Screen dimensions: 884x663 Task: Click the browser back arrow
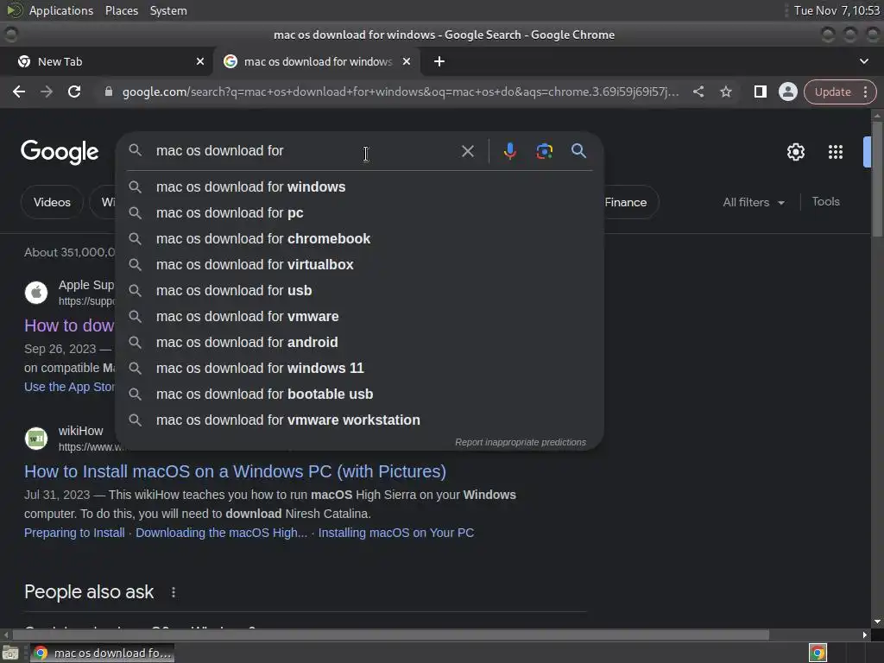pyautogui.click(x=19, y=92)
